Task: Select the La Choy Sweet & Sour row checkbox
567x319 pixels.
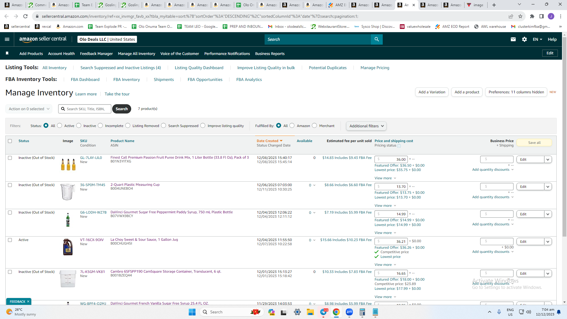Action: point(10,240)
